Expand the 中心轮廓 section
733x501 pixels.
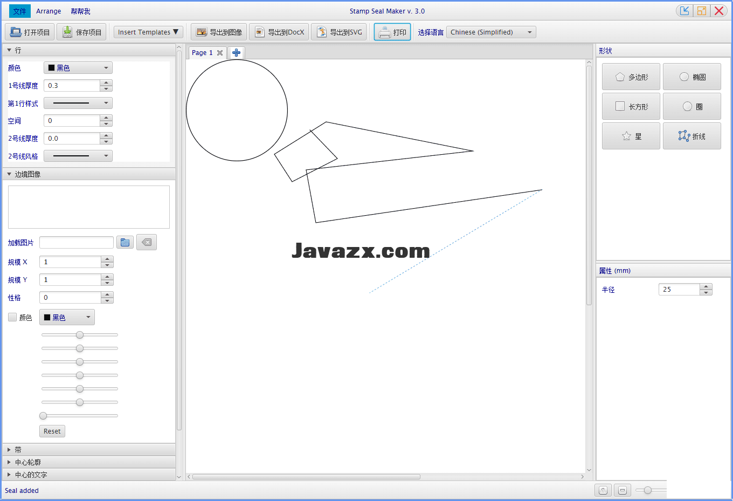pyautogui.click(x=9, y=462)
